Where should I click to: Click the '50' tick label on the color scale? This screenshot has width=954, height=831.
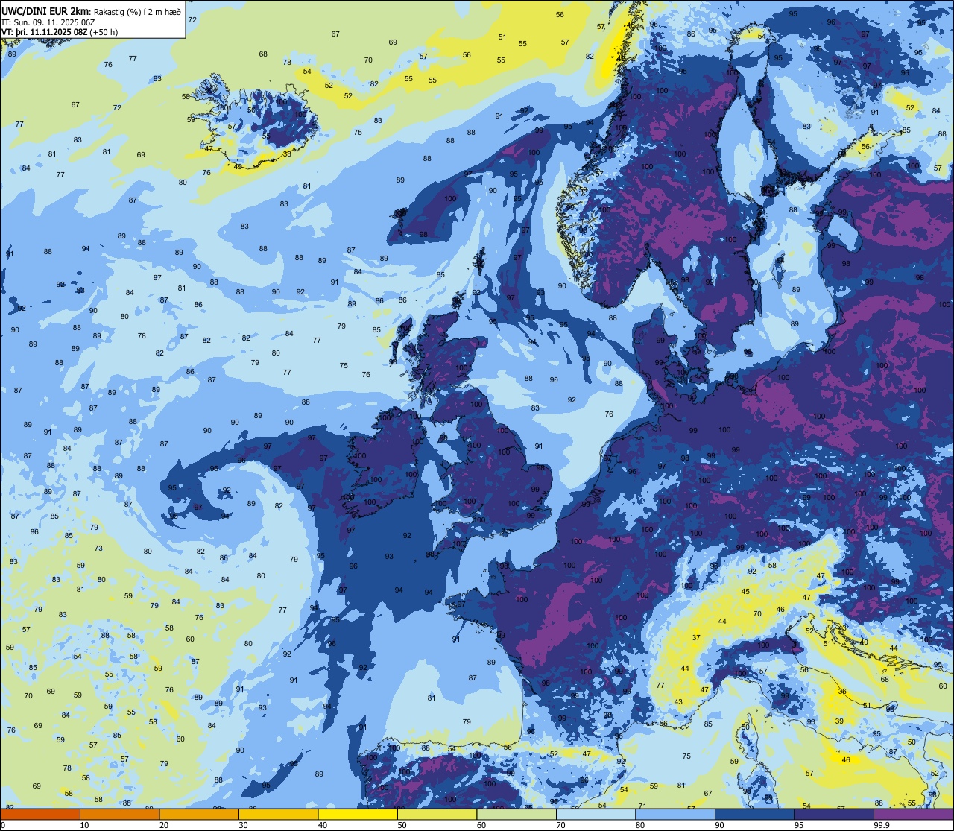tap(402, 825)
